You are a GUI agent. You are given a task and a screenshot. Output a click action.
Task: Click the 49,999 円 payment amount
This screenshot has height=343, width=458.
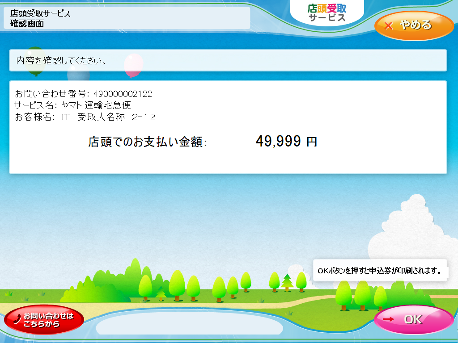coord(286,142)
